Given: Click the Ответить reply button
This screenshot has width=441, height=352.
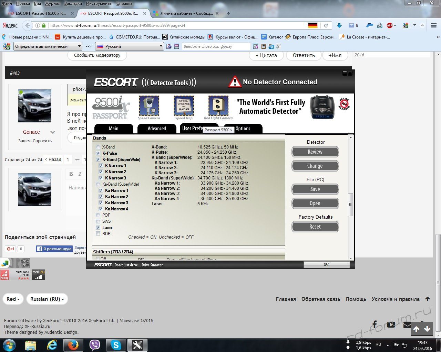Looking at the screenshot, I should (x=304, y=55).
